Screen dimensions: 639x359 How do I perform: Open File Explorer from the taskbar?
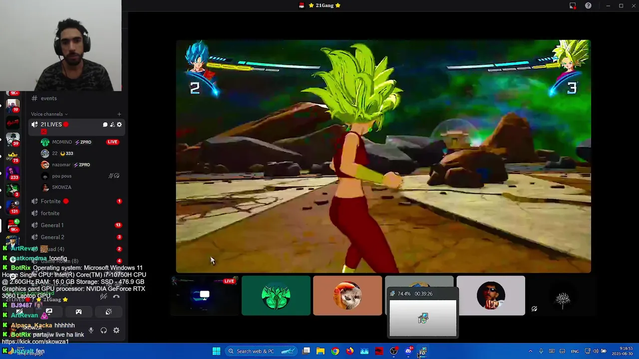320,351
